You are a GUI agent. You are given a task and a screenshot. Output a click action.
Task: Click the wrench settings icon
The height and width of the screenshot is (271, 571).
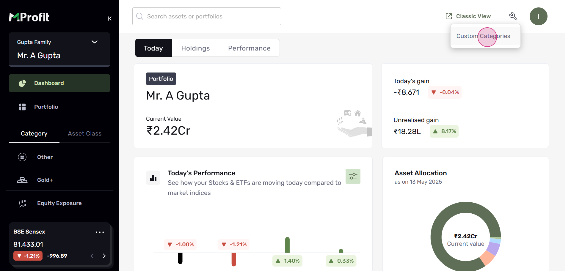point(513,16)
